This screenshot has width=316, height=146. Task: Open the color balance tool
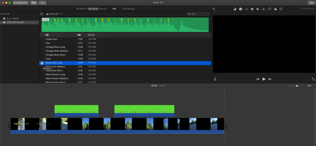pos(235,9)
